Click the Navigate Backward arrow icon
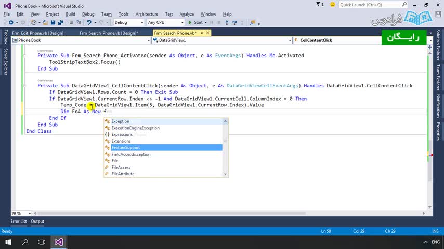The height and width of the screenshot is (249, 444). [x=11, y=22]
